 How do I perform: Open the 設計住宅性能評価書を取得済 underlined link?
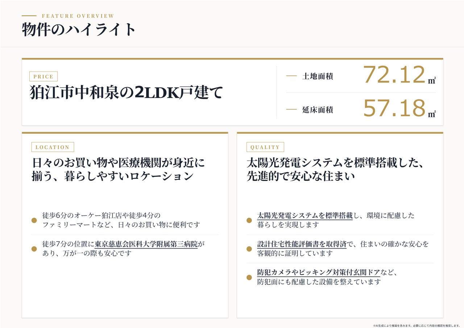pyautogui.click(x=302, y=244)
